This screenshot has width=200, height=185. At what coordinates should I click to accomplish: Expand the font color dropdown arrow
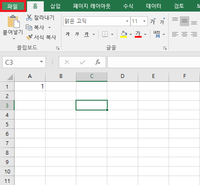click(x=145, y=34)
